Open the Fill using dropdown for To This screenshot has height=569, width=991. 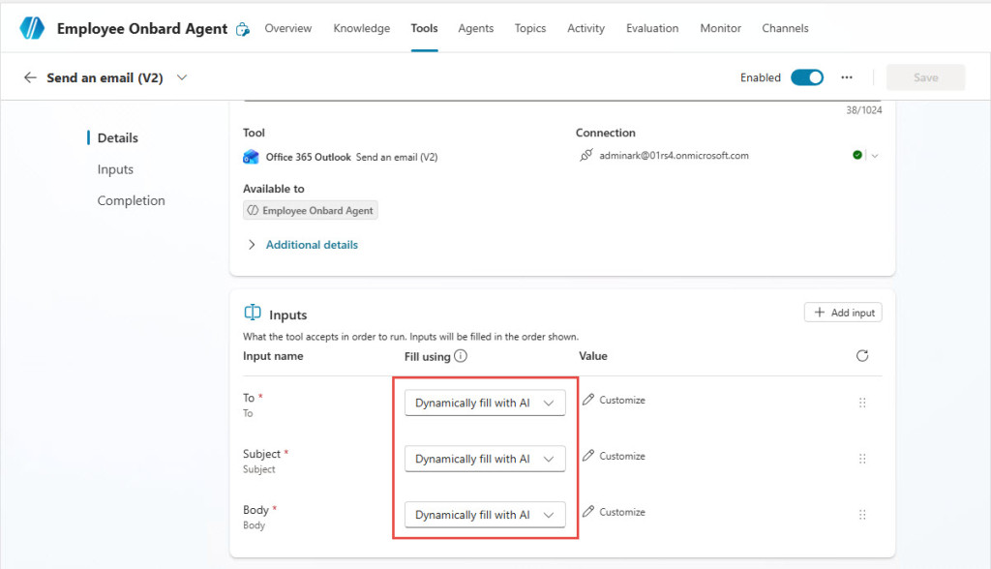tap(485, 403)
